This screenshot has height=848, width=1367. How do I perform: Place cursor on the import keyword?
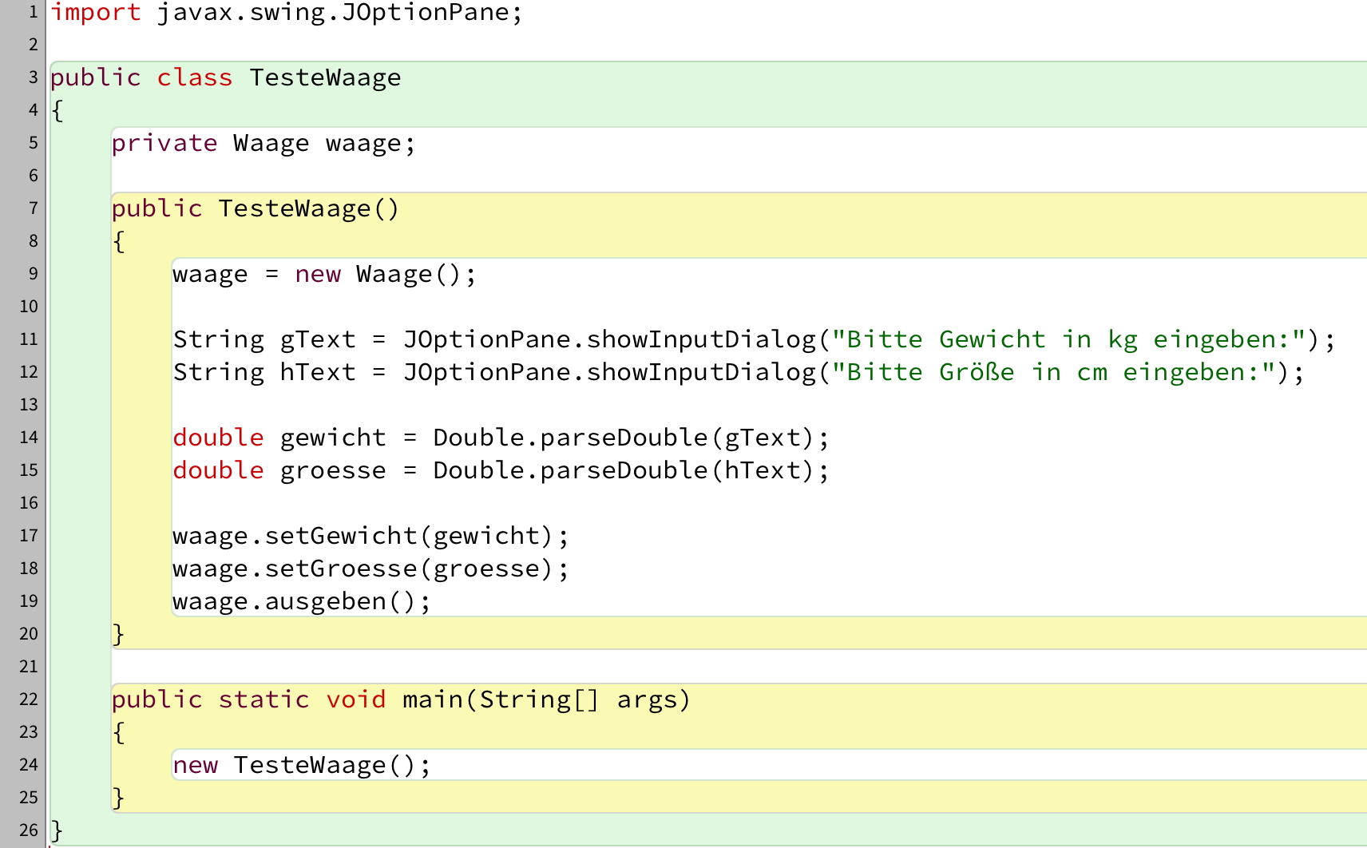[95, 13]
